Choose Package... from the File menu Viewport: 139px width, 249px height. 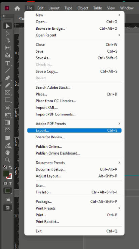[x=75, y=201]
